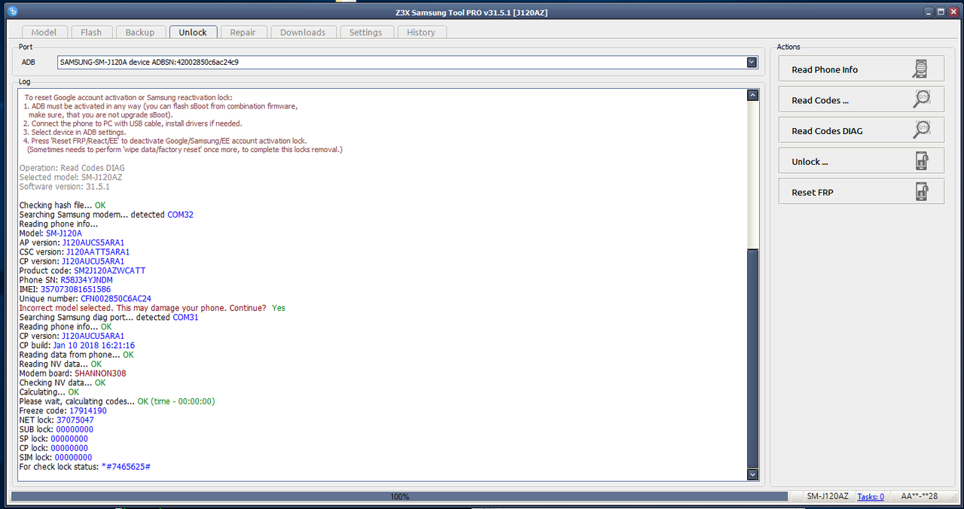
Task: Run Read Codes DIAG
Action: coord(861,131)
